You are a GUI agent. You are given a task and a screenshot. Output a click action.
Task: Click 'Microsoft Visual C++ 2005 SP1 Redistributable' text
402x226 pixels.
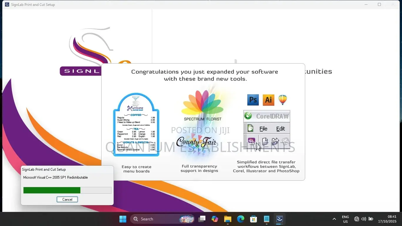pyautogui.click(x=56, y=177)
